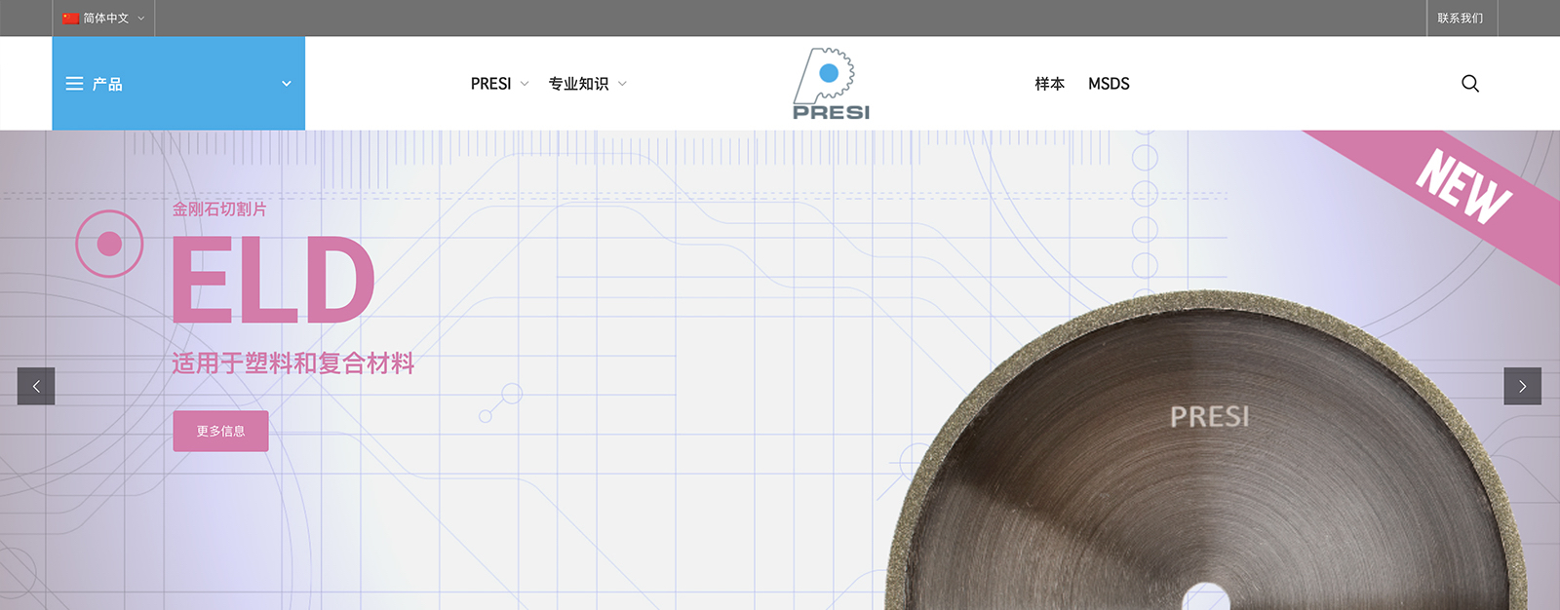1560x610 pixels.
Task: Expand the 专业知识 chevron arrow
Action: pyautogui.click(x=623, y=84)
